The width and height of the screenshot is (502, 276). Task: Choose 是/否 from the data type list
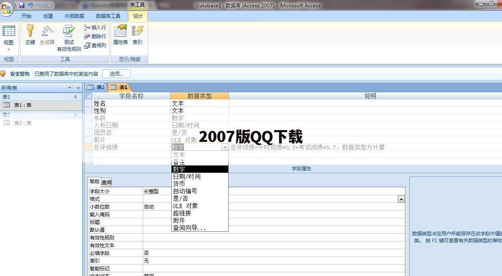tap(200, 198)
